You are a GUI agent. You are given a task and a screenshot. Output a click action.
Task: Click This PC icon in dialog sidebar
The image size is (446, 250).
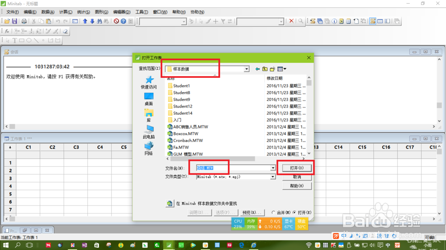pyautogui.click(x=149, y=132)
